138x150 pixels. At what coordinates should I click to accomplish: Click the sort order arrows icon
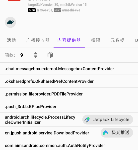click(x=36, y=55)
